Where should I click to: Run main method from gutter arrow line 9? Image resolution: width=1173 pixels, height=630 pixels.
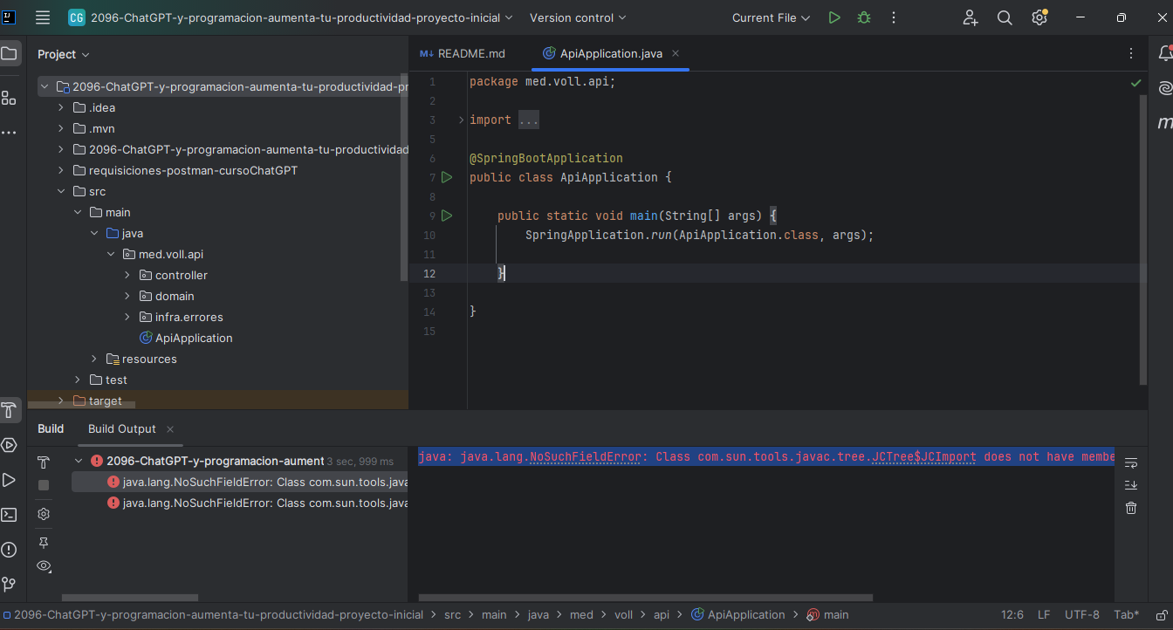click(x=447, y=216)
